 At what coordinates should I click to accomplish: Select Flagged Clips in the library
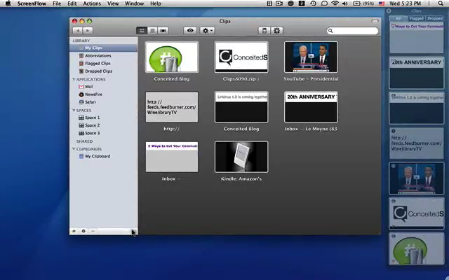(98, 64)
